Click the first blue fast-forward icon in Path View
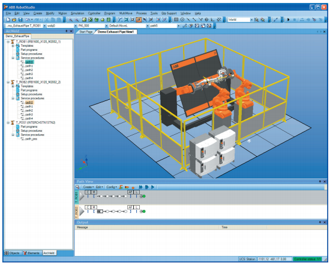The image size is (330, 266). tap(140, 187)
